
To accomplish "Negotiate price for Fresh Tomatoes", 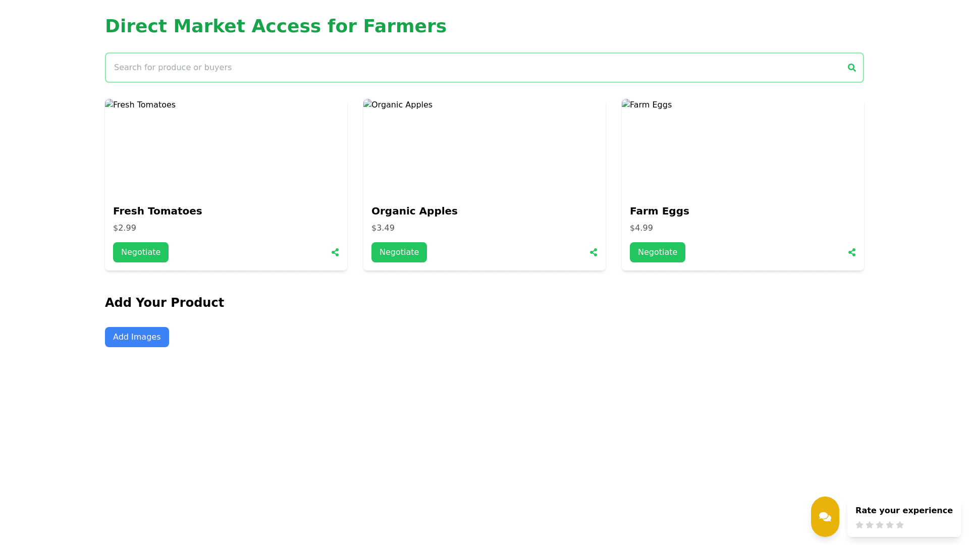I will pos(141,252).
